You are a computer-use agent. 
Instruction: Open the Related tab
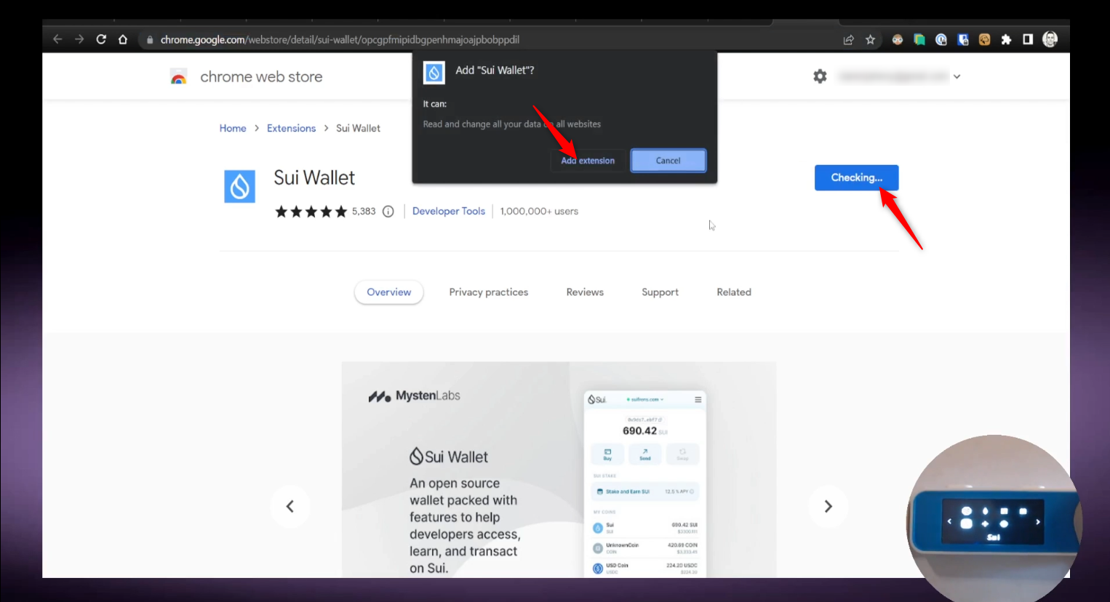click(734, 292)
